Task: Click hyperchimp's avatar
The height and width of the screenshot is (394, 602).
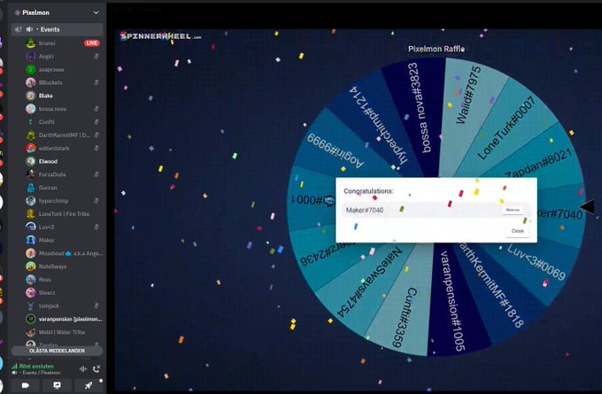Action: point(31,200)
